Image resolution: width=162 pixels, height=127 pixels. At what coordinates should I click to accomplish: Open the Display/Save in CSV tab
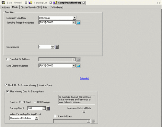[31, 7]
